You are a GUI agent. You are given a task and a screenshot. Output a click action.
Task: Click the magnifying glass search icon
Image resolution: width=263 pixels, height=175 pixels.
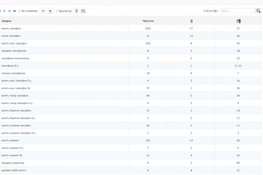pos(259,11)
